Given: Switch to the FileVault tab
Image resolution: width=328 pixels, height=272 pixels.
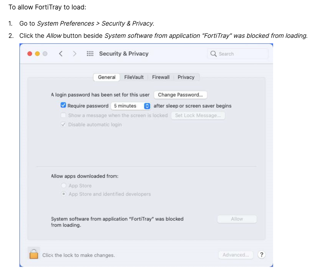Looking at the screenshot, I should (134, 77).
